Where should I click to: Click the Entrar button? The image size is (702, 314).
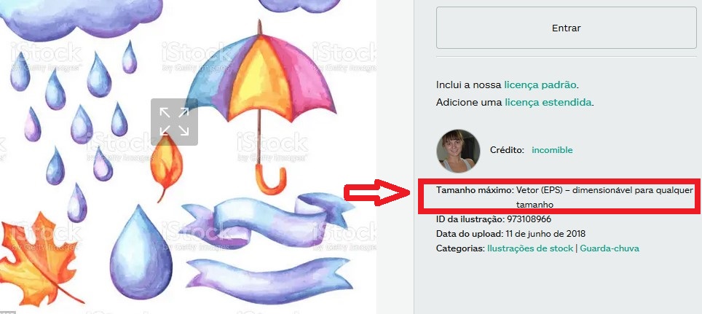[x=567, y=28]
